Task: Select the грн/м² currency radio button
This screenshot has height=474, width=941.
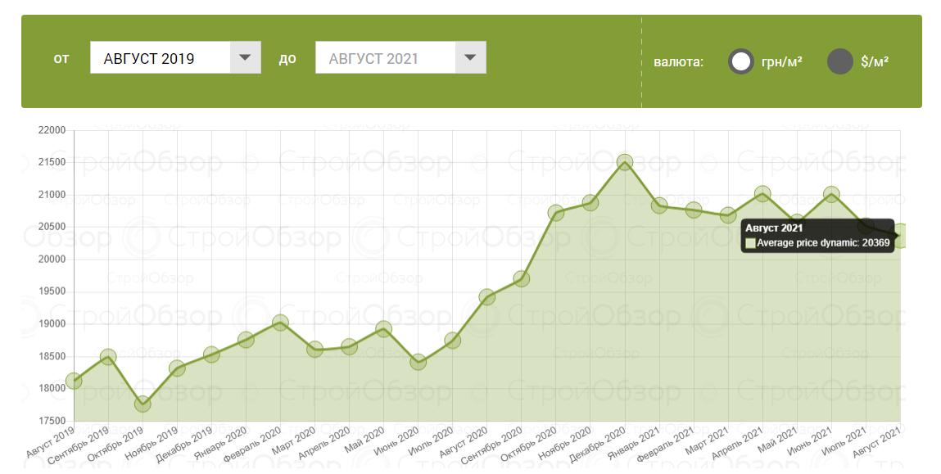Action: pyautogui.click(x=740, y=61)
